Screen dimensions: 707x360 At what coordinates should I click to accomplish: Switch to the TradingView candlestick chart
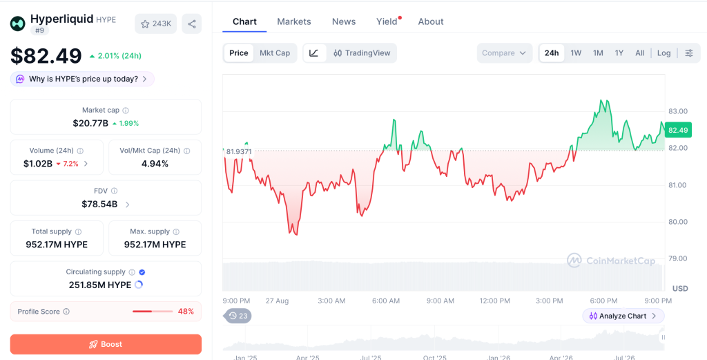(x=362, y=53)
